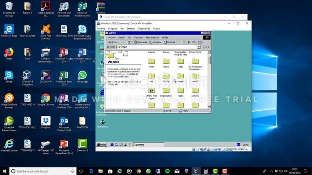The width and height of the screenshot is (312, 175).
Task: Click the up one level toolbar icon
Action: [130, 42]
